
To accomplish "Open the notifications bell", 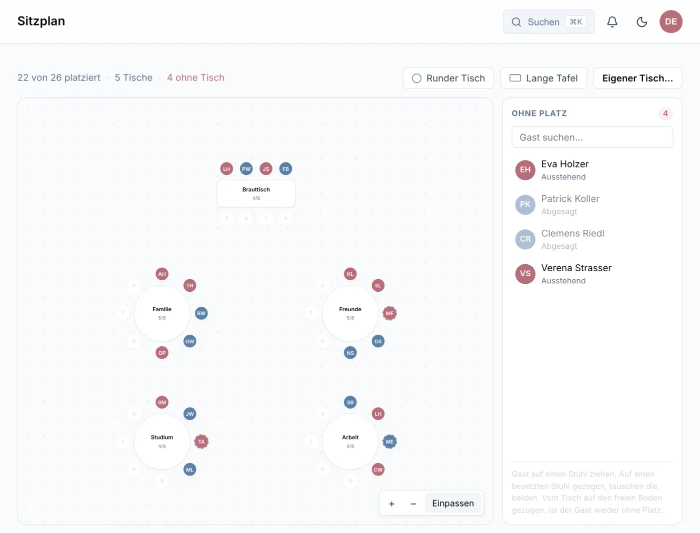I will [612, 22].
